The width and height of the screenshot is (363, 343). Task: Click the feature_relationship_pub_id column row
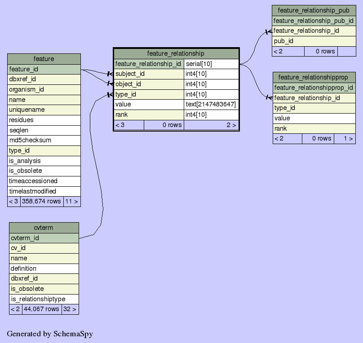click(314, 21)
